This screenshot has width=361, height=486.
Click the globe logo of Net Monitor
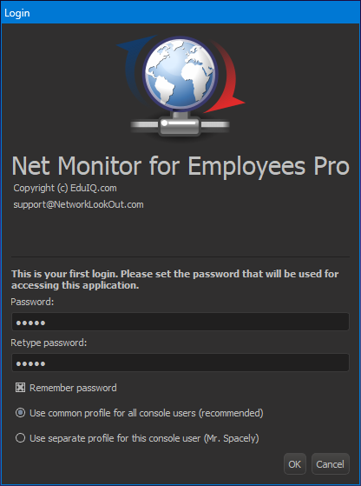180,74
